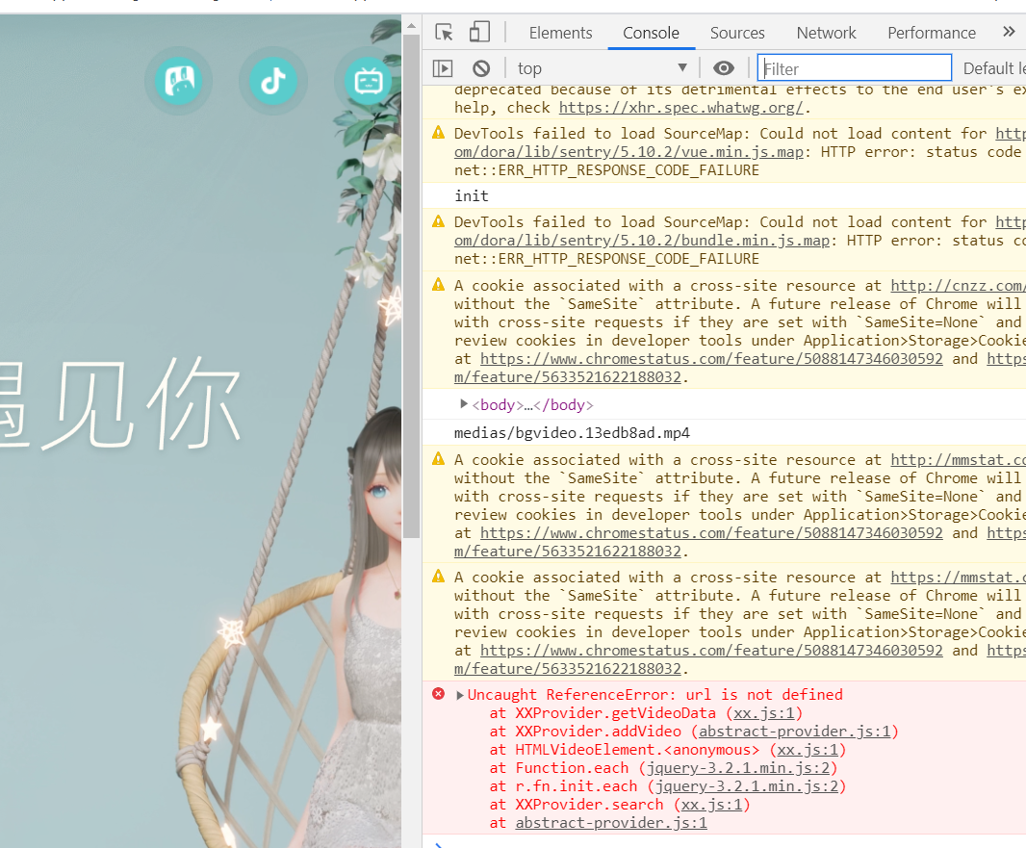
Task: Click warning icon of vue.min.js.map message
Action: tap(438, 133)
